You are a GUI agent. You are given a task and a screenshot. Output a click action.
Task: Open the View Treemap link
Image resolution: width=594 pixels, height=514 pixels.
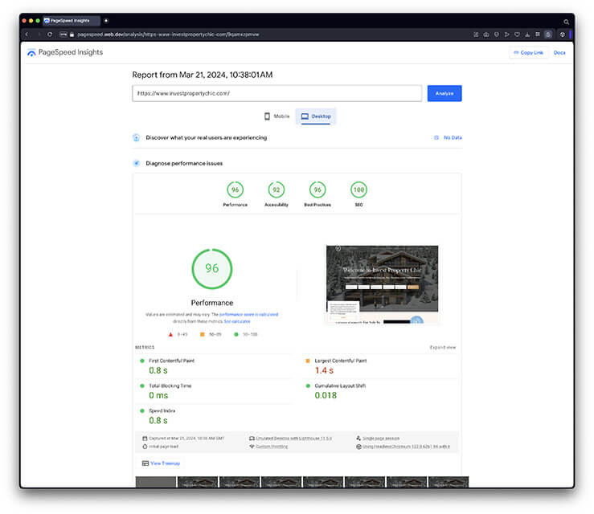click(x=165, y=463)
